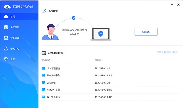Image resolution: width=183 pixels, height=108 pixels.
Task: Click the 应用名称 column header
Action: pos(46,60)
